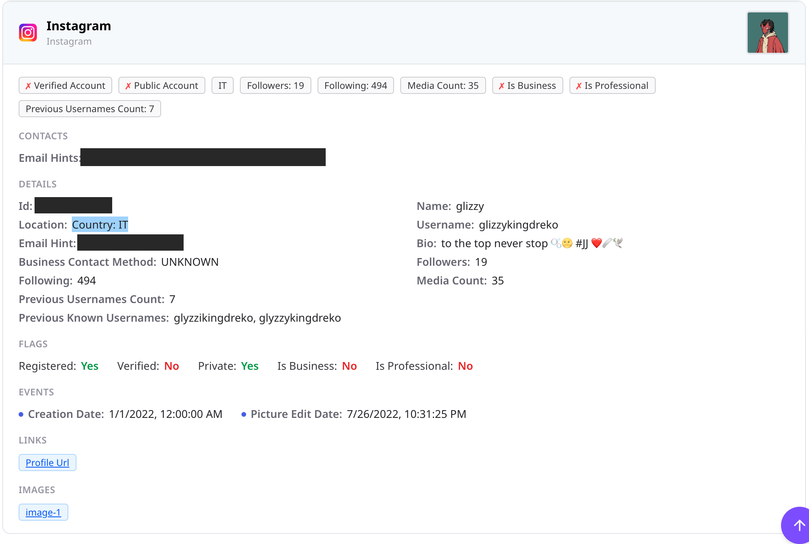809x544 pixels.
Task: Click the Following 494 value in details
Action: pos(87,281)
